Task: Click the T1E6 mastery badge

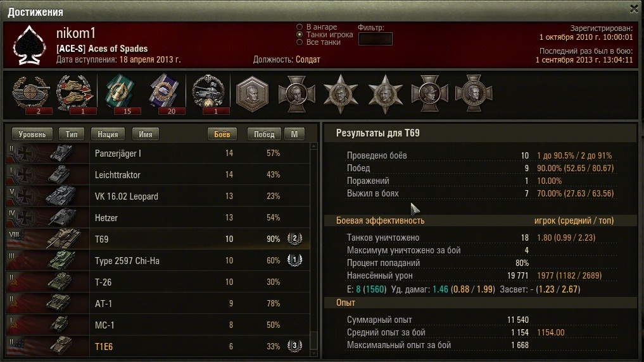Action: (x=294, y=346)
